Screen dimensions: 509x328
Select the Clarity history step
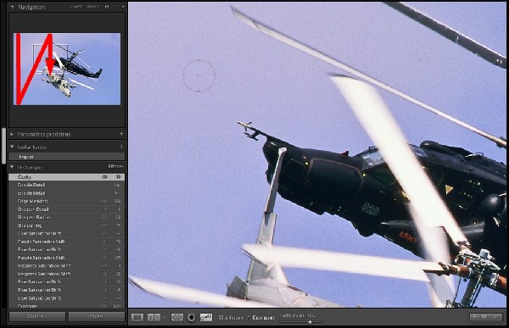[66, 177]
